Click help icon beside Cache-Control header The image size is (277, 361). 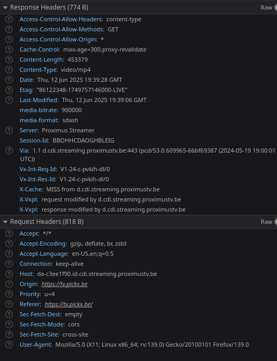(9, 49)
